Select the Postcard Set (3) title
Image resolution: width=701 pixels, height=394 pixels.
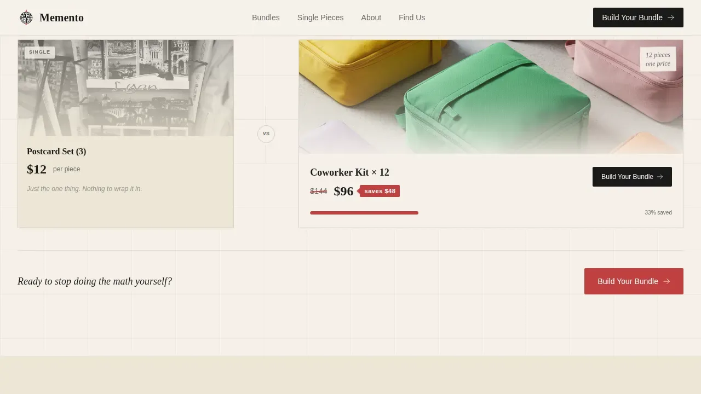[56, 152]
